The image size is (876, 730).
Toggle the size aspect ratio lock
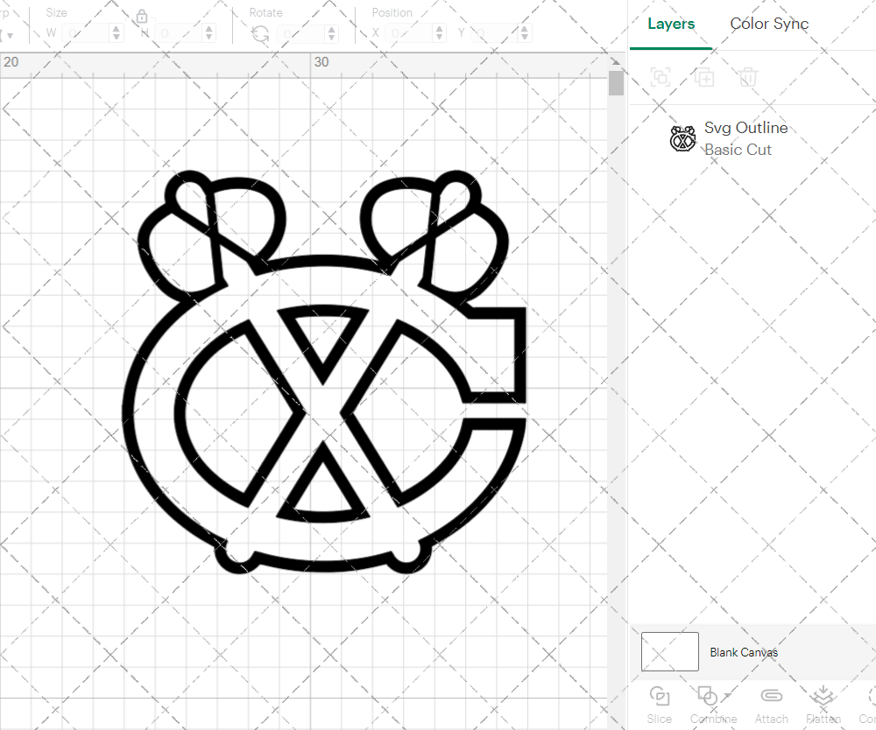[142, 17]
